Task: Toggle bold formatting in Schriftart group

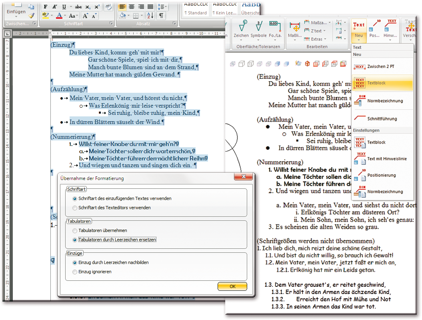Action: (x=45, y=7)
